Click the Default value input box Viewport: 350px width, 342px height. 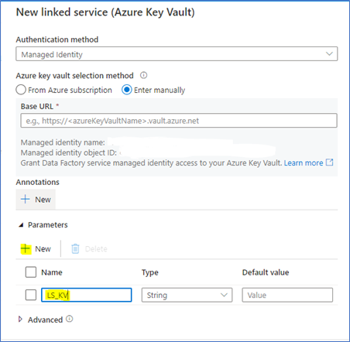coord(287,295)
